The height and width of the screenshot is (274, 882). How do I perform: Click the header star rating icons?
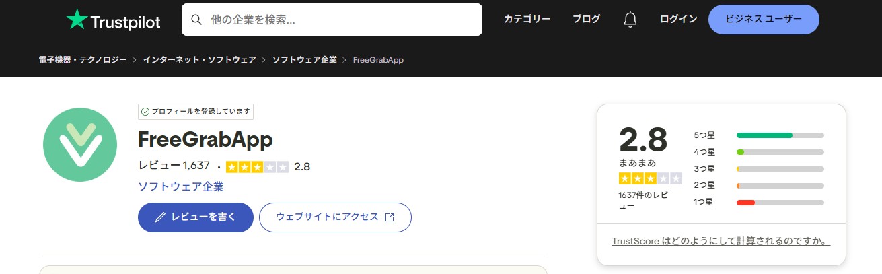pos(257,166)
